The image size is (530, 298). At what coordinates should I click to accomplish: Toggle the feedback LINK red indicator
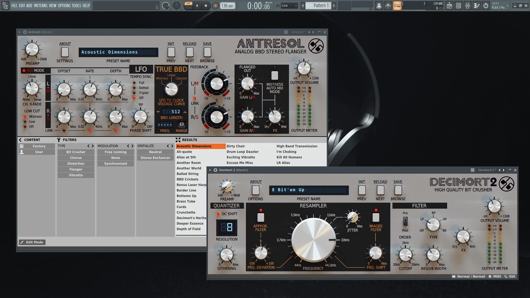195,98
